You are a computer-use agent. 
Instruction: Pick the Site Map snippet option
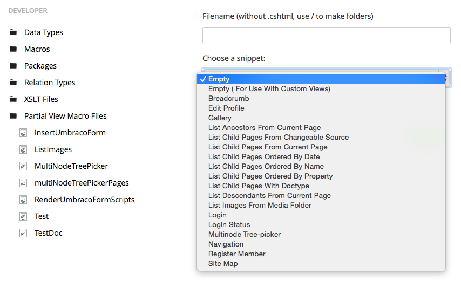223,264
